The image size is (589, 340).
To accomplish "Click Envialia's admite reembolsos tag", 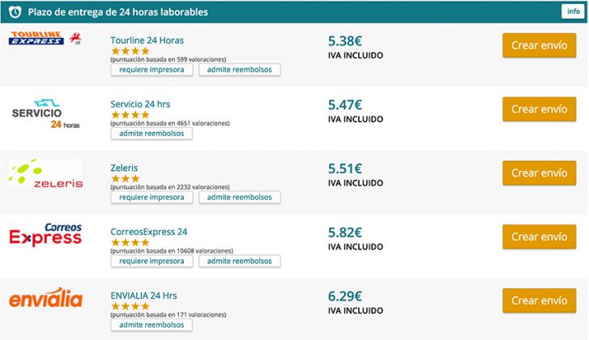I will coord(152,325).
